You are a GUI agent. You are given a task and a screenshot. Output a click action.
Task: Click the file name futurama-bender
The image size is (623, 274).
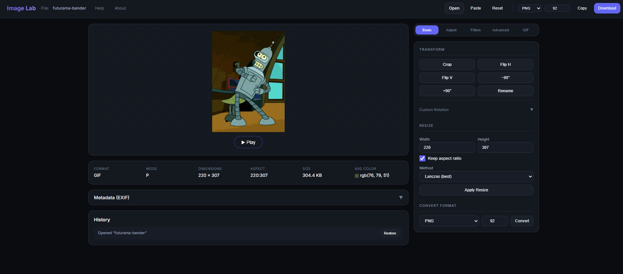[x=69, y=8]
